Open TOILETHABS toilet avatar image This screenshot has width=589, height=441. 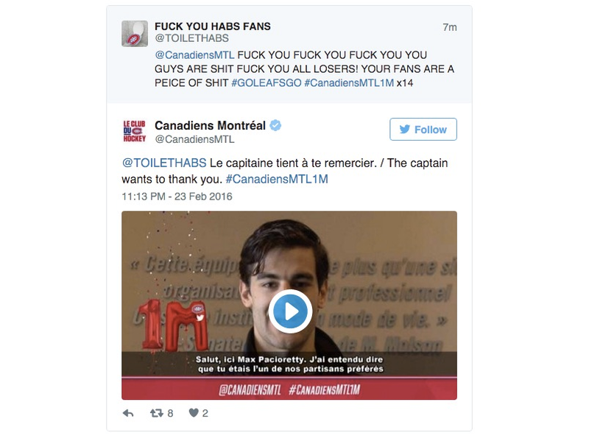tap(135, 33)
